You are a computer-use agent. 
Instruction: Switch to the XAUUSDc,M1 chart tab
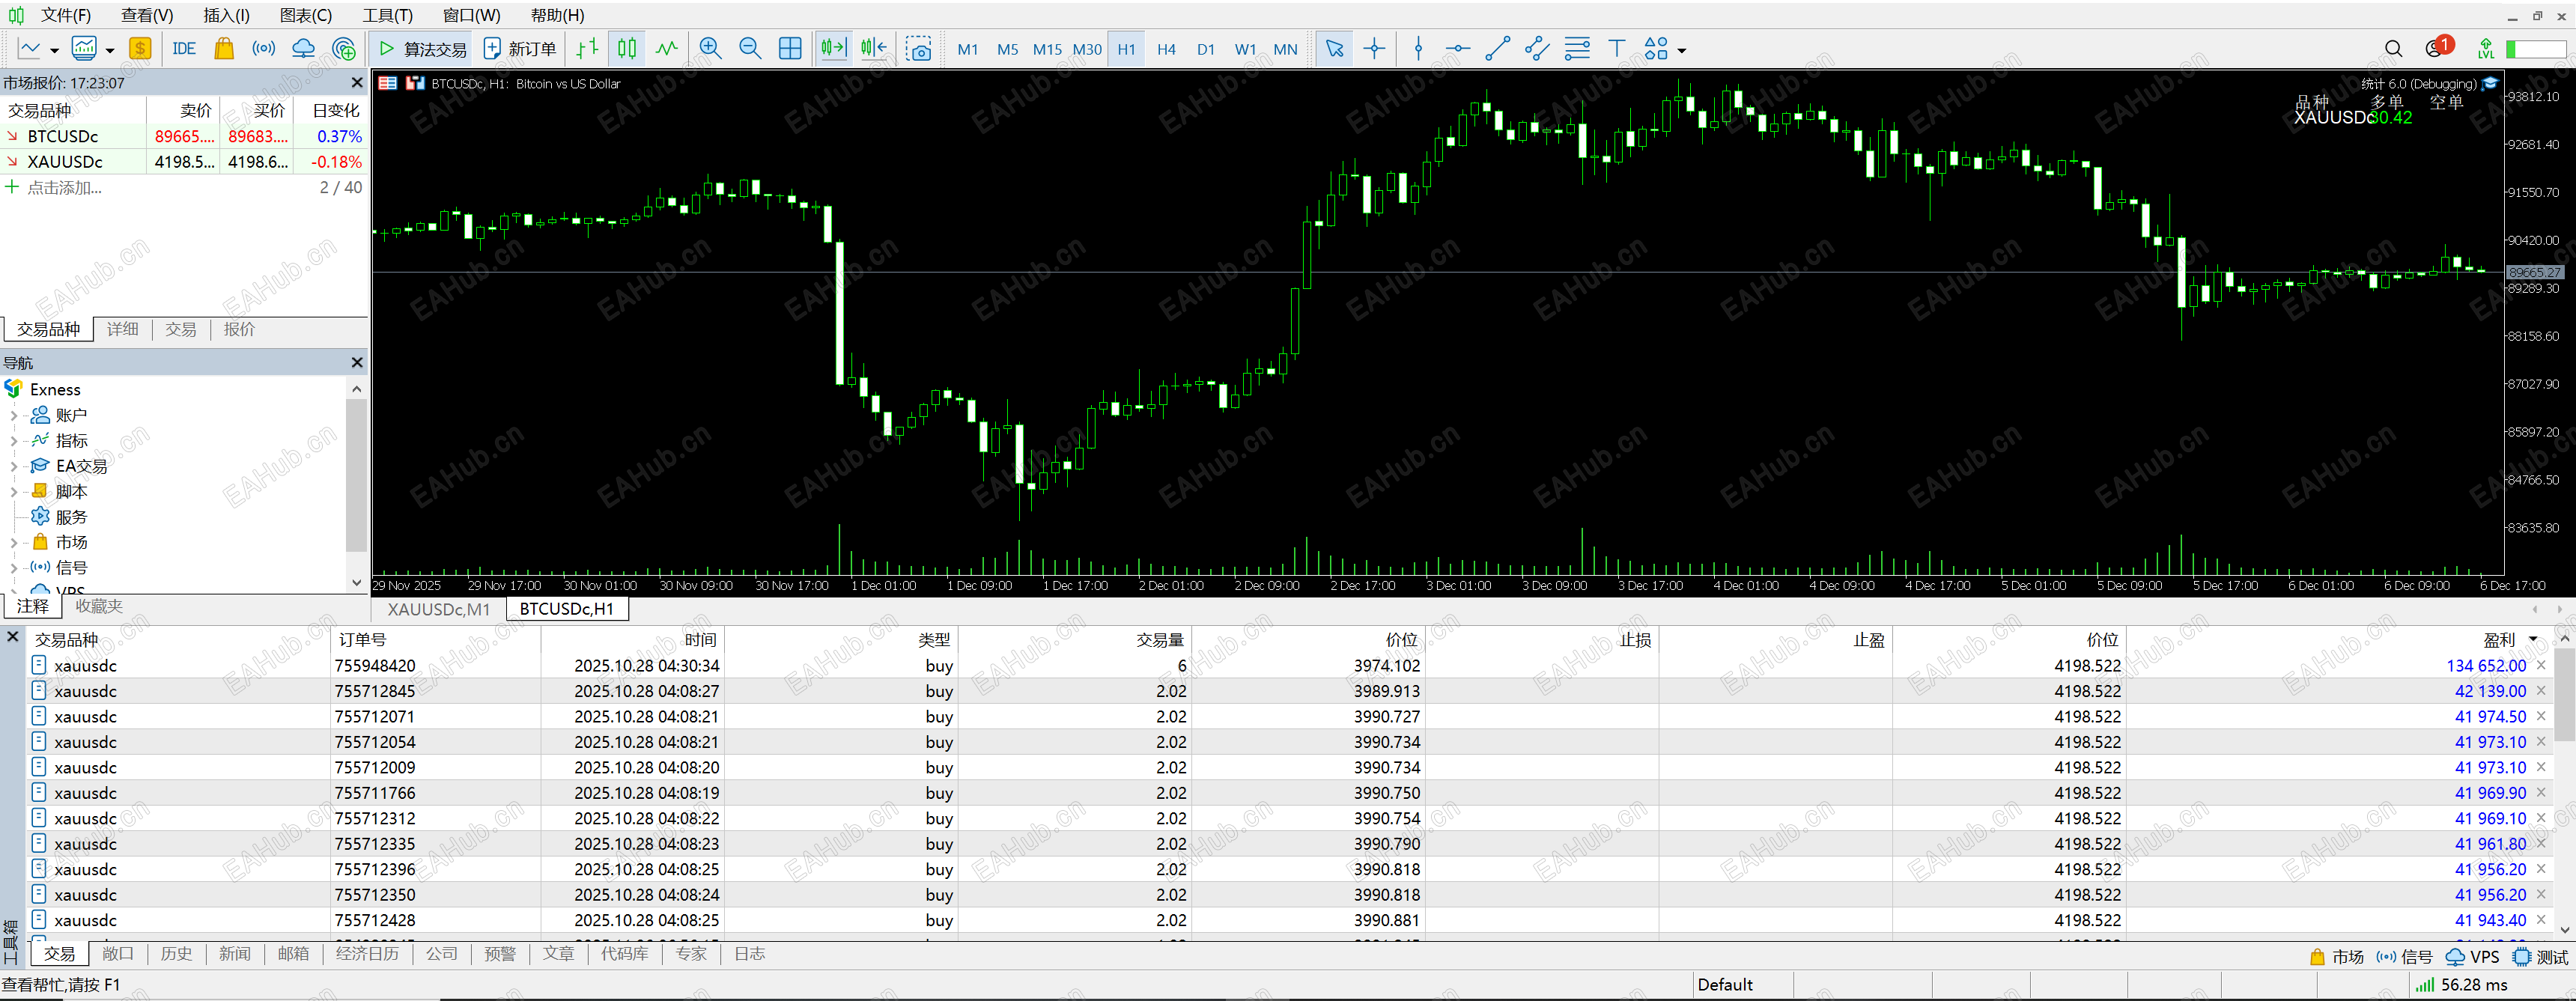[438, 609]
